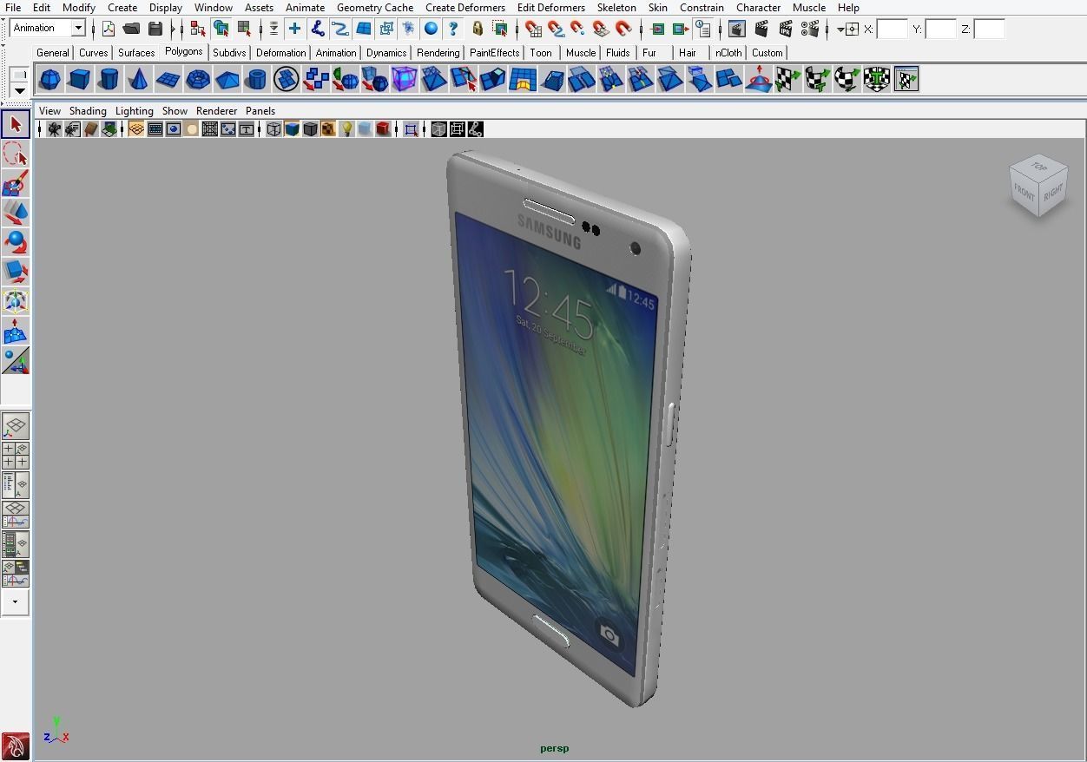Toggle X-ray display in viewport
The width and height of the screenshot is (1087, 762).
click(438, 129)
